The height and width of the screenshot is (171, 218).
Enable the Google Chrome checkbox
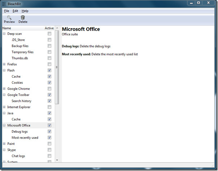pos(49,89)
